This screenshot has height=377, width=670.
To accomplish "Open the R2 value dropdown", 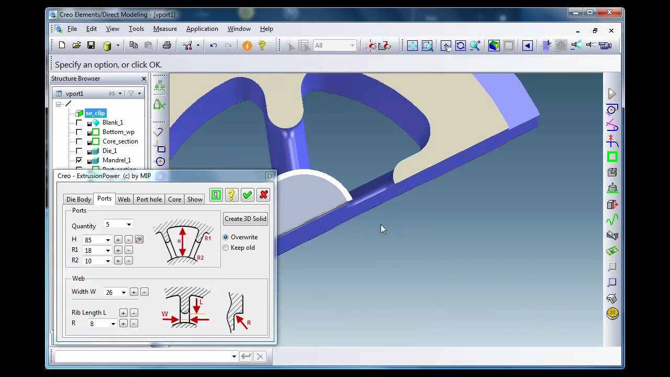I will point(108,261).
